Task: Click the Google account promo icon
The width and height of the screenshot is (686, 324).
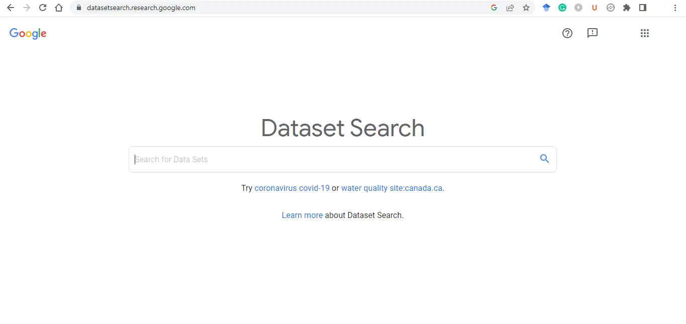Action: 494,8
